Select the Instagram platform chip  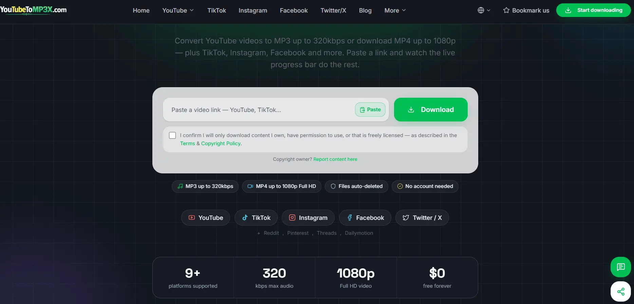308,218
